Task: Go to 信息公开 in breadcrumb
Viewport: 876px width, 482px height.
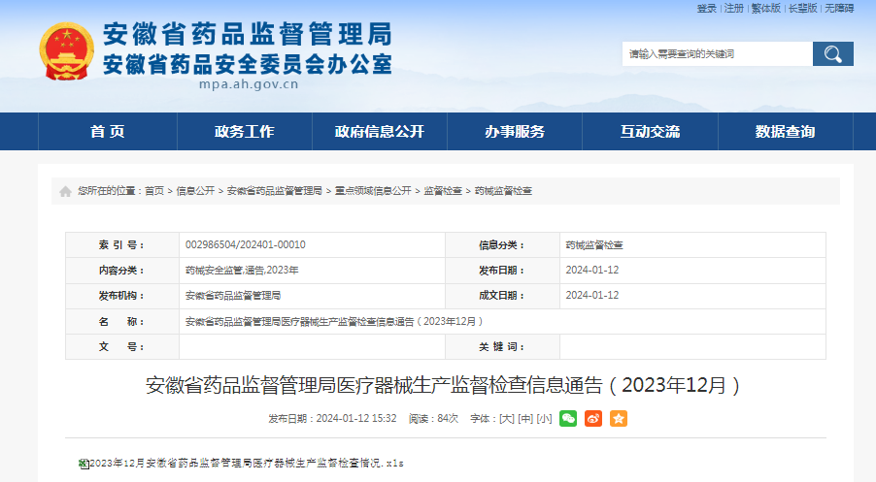Action: (x=195, y=191)
